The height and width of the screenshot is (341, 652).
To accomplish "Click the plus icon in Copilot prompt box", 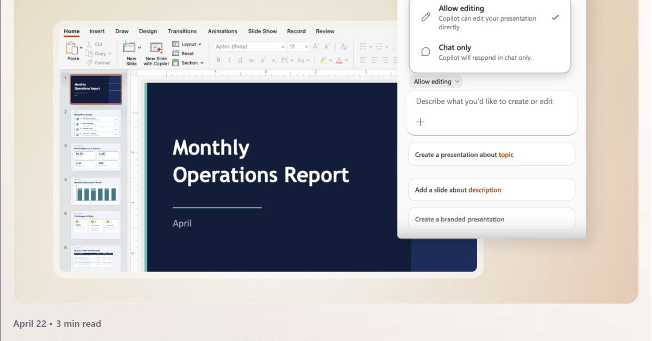I will tap(420, 122).
